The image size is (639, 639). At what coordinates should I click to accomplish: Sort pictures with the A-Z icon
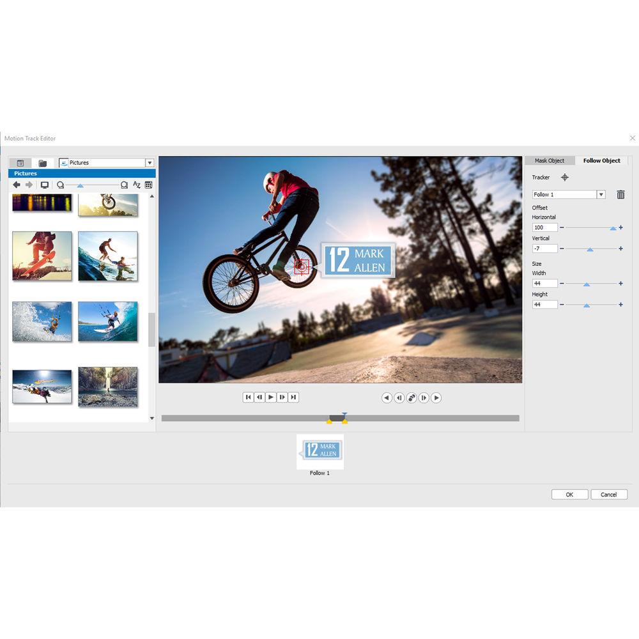tap(136, 185)
